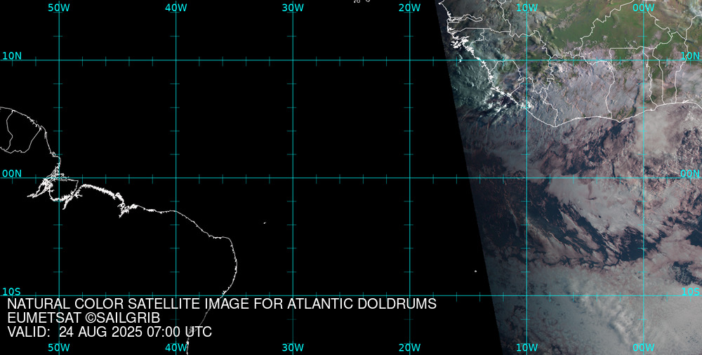Click the bottom 30W longitude label
Image resolution: width=702 pixels, height=355 pixels.
coord(293,347)
